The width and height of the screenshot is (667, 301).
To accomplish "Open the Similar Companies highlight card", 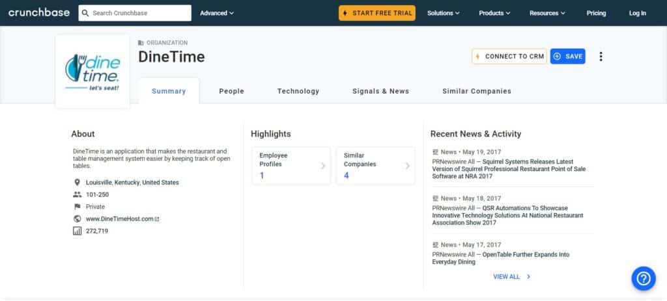I will 375,166.
